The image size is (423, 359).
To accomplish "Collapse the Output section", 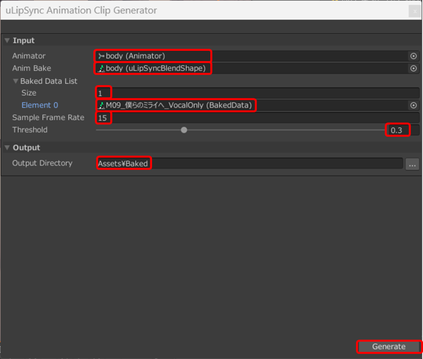I will coord(7,148).
